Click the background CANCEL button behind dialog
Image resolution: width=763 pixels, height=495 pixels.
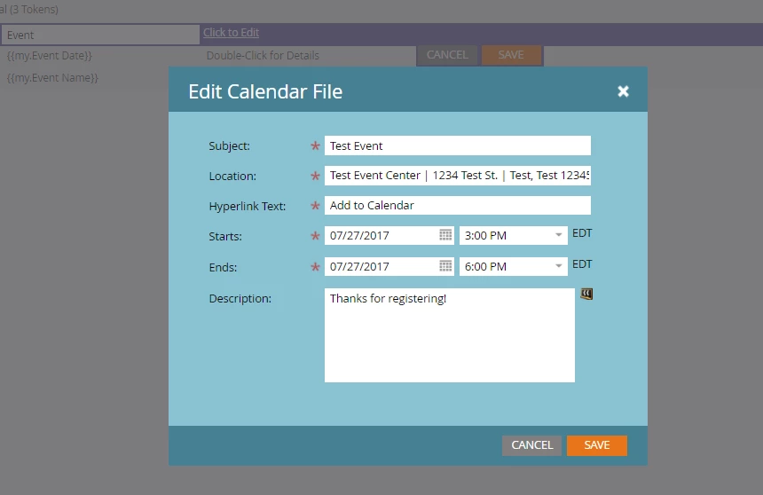point(447,55)
